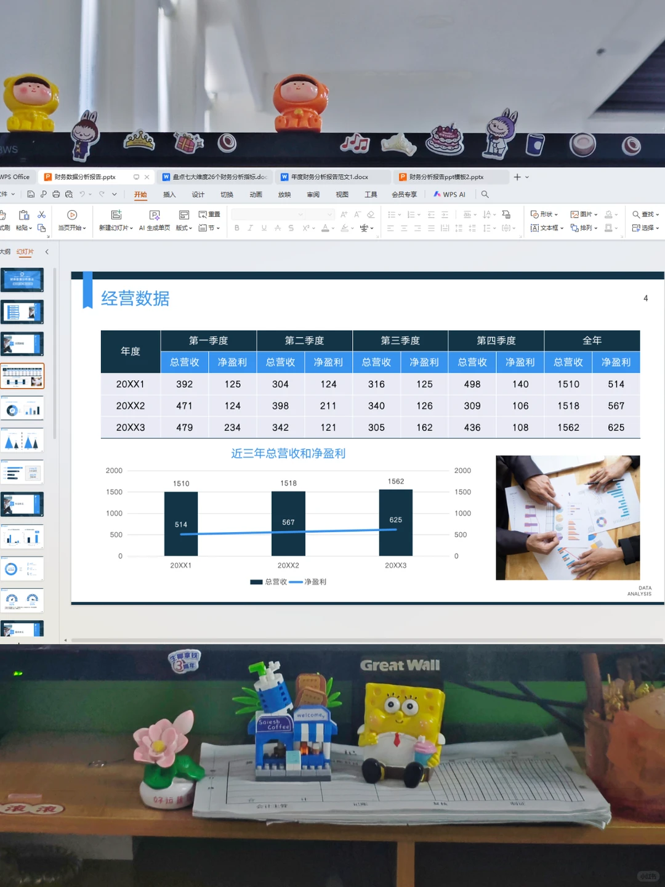
Task: Click the Print Preview icon
Action: 69,194
